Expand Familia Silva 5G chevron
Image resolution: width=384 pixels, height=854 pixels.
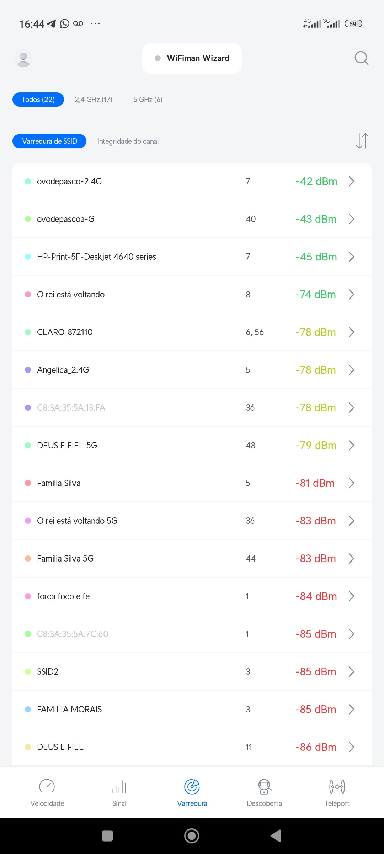(x=351, y=559)
